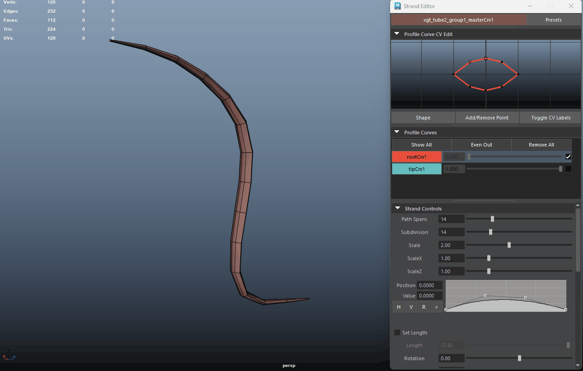Collapse the Profile Curve CV Edit section
The width and height of the screenshot is (583, 371).
click(x=397, y=34)
